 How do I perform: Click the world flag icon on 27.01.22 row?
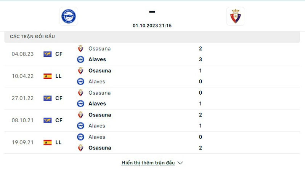pyautogui.click(x=48, y=98)
